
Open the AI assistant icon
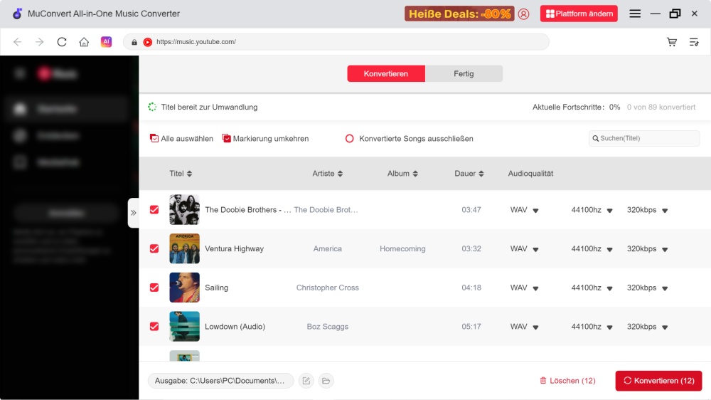click(x=106, y=42)
